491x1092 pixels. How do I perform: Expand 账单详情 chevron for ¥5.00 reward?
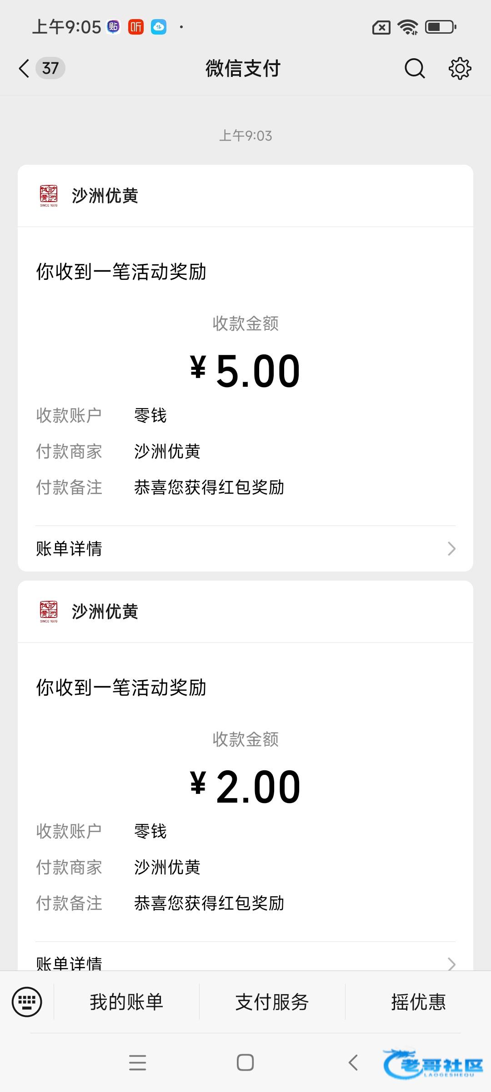451,549
